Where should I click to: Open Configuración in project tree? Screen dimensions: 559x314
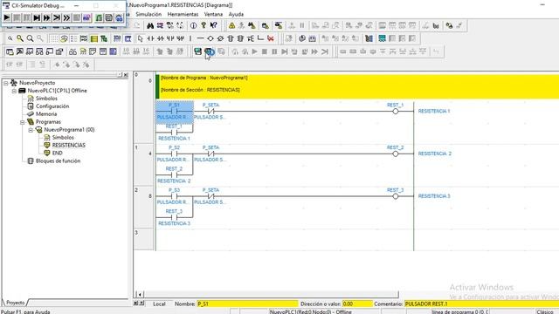click(x=52, y=106)
